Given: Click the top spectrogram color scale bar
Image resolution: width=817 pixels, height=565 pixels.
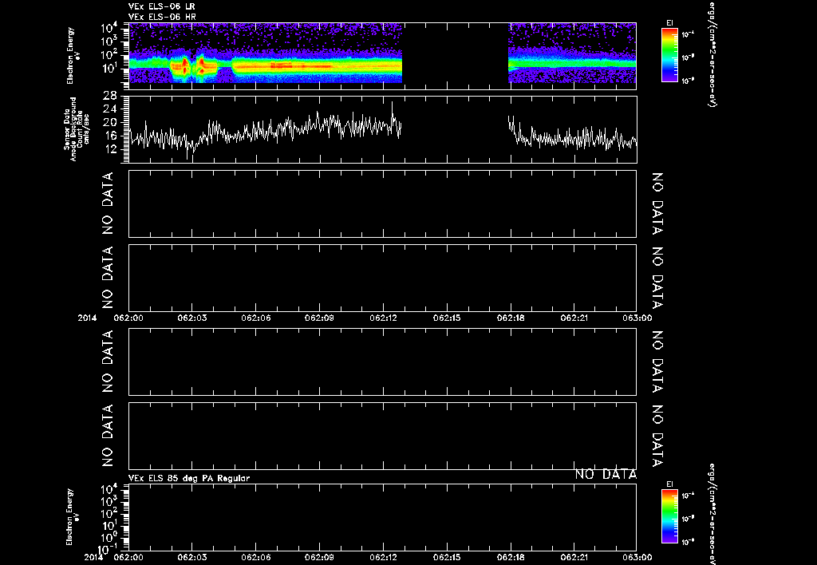Looking at the screenshot, I should pyautogui.click(x=669, y=55).
